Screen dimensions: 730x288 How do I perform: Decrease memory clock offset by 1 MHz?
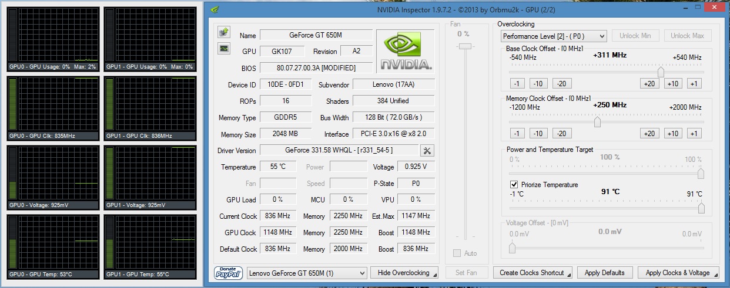[517, 133]
